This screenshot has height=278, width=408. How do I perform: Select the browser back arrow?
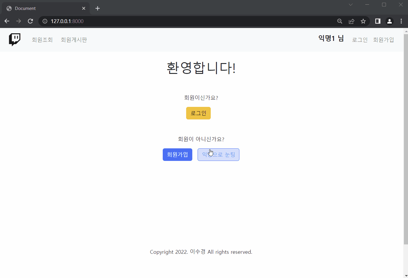point(7,21)
